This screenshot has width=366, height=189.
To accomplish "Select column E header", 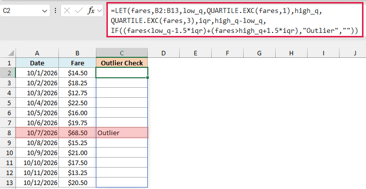I will 195,53.
